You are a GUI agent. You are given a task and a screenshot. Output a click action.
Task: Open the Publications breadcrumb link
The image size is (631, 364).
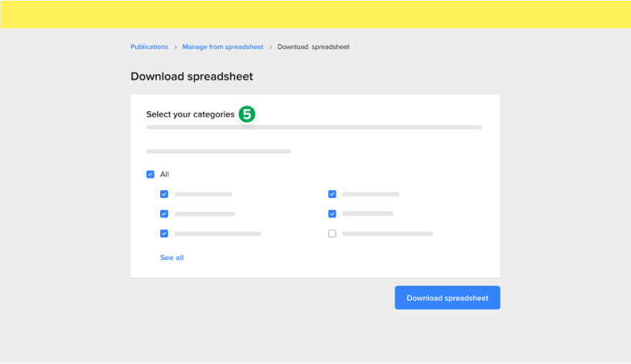150,47
